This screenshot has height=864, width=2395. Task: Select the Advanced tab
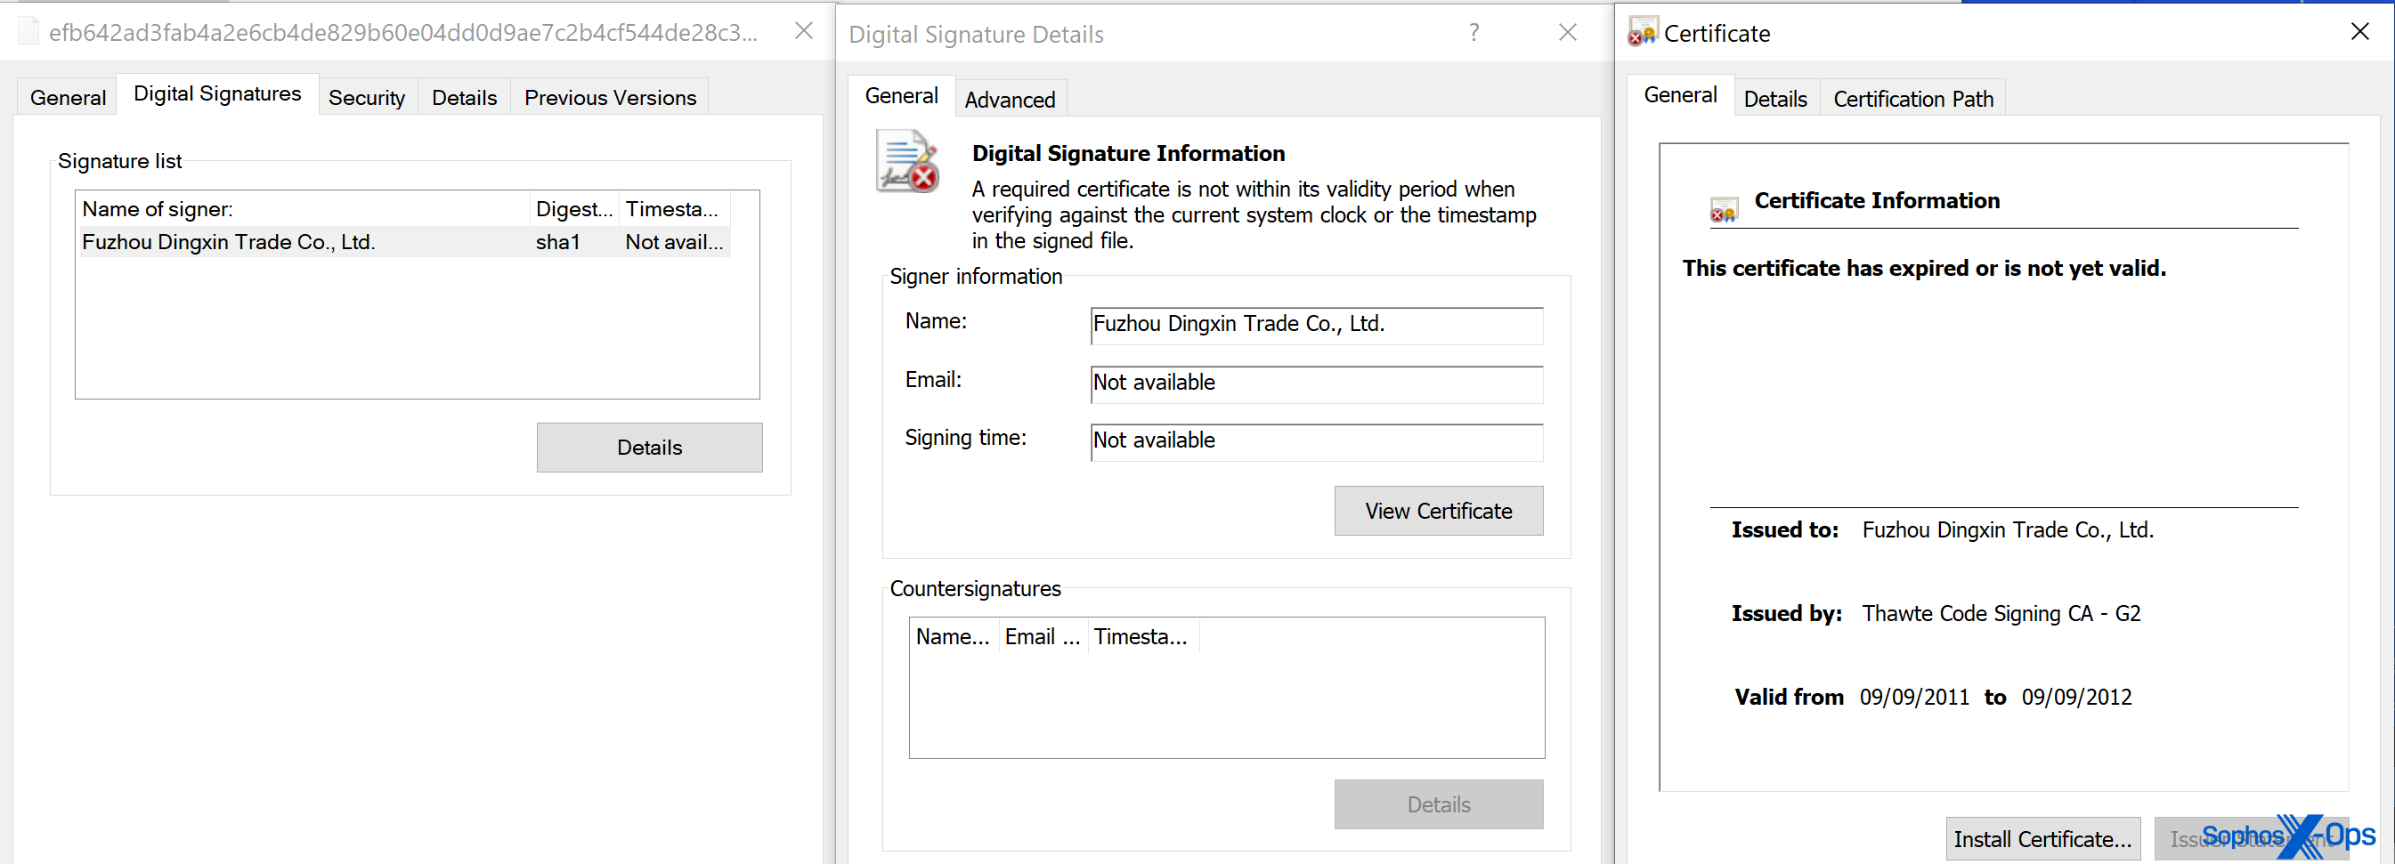1010,100
